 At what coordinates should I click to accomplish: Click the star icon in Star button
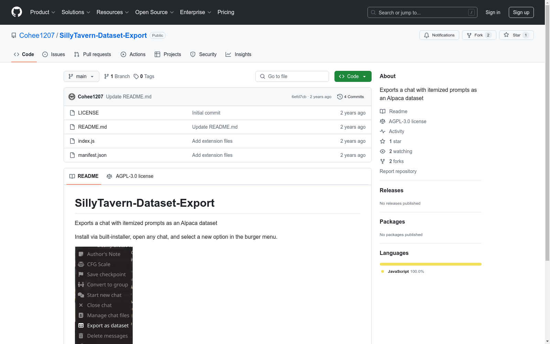click(x=506, y=35)
